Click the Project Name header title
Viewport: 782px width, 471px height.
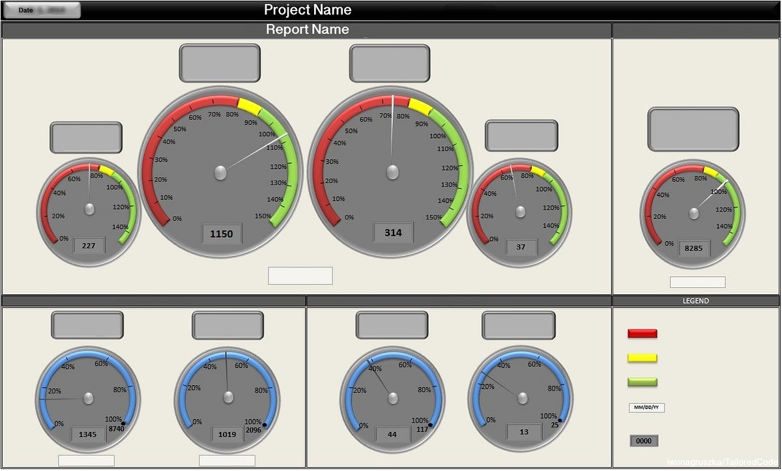coord(308,10)
